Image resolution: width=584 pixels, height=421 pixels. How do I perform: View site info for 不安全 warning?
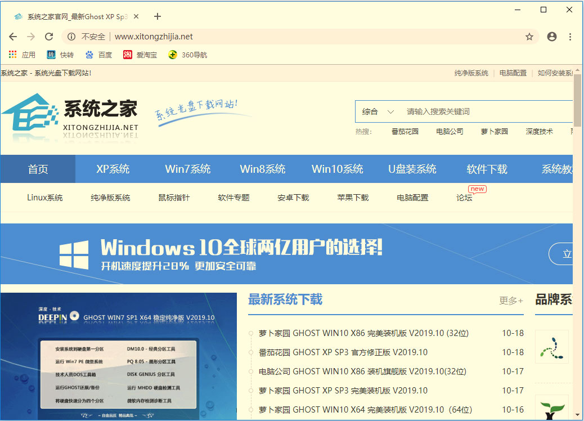point(86,37)
